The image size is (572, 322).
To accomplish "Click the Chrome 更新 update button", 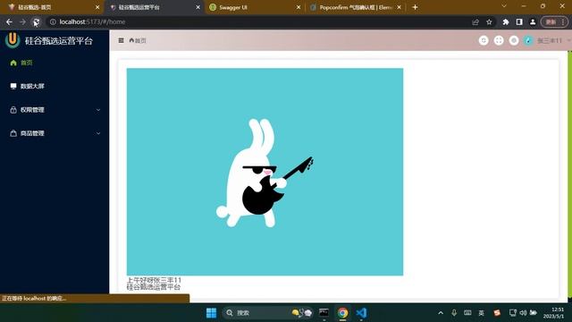I will click(554, 21).
